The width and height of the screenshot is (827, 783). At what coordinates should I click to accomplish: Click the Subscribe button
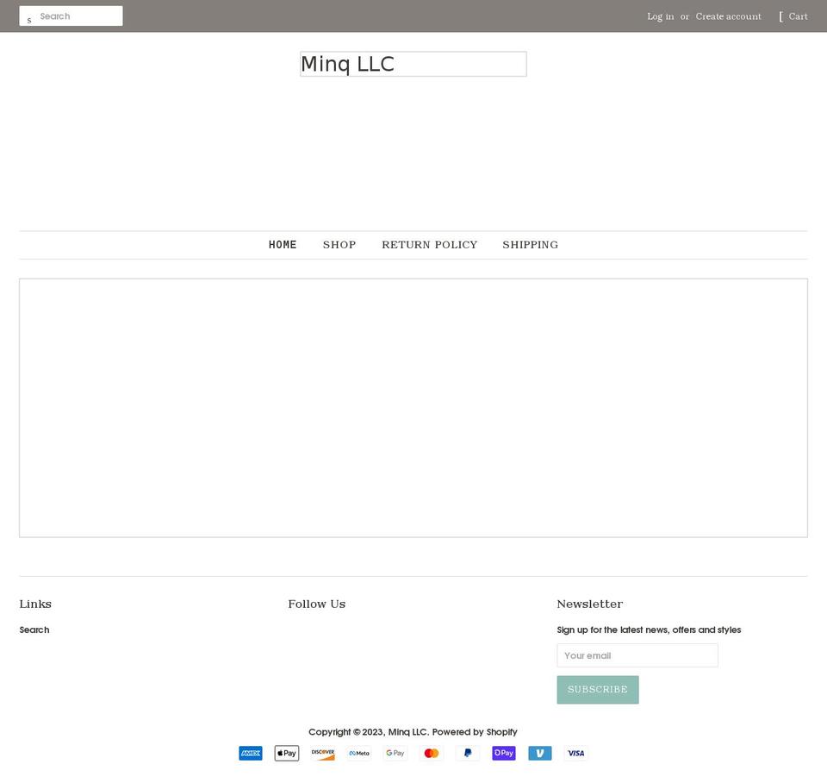(598, 690)
